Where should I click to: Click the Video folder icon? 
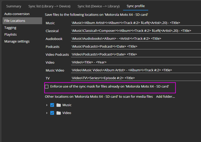(x=59, y=113)
